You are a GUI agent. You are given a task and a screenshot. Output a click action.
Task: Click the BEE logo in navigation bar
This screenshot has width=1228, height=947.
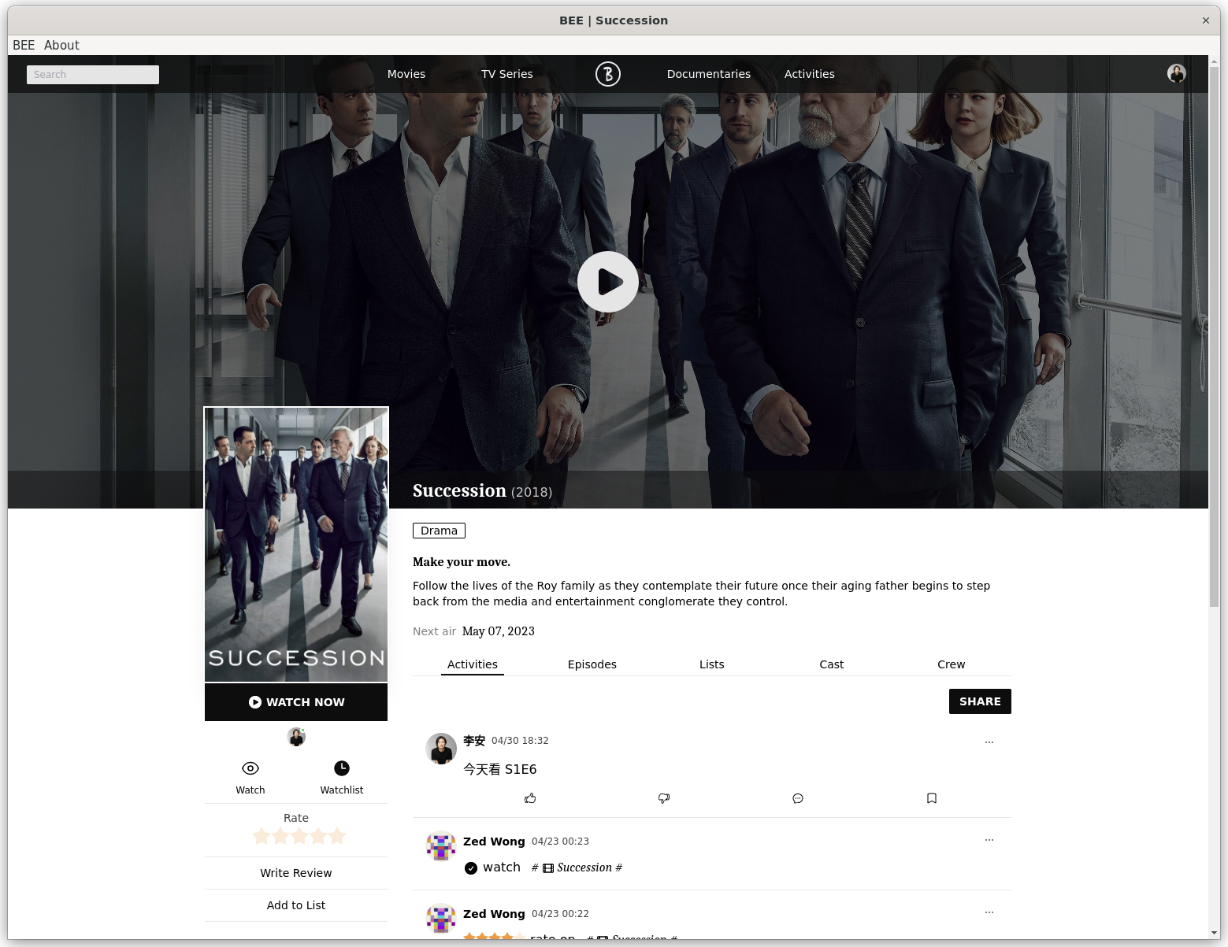[x=607, y=74]
